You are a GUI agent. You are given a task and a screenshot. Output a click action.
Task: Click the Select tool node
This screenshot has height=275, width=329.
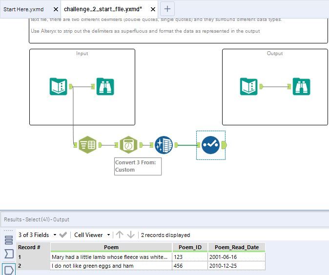[210, 145]
